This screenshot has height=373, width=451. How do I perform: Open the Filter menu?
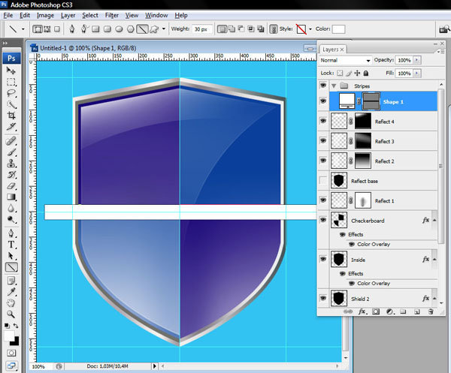click(x=111, y=16)
